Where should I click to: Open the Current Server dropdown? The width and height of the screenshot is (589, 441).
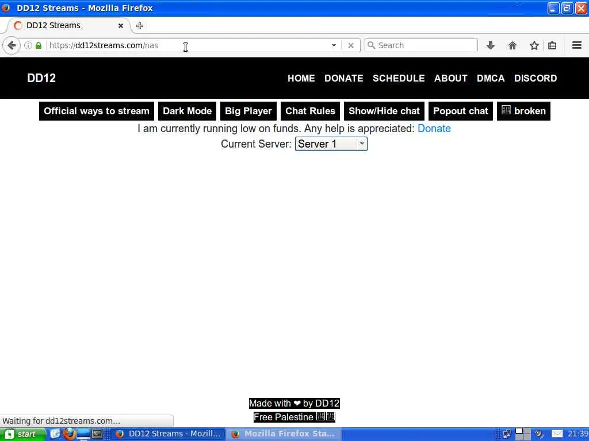coord(331,144)
